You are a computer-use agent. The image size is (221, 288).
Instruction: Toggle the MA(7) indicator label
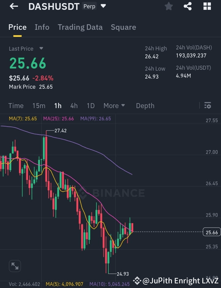22,119
